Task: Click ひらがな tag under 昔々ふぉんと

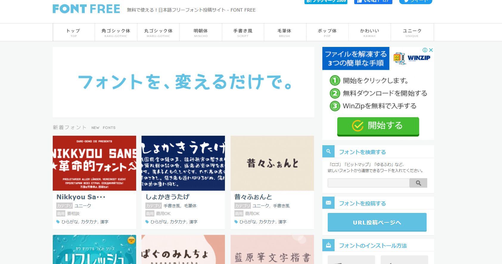Action: (248, 222)
